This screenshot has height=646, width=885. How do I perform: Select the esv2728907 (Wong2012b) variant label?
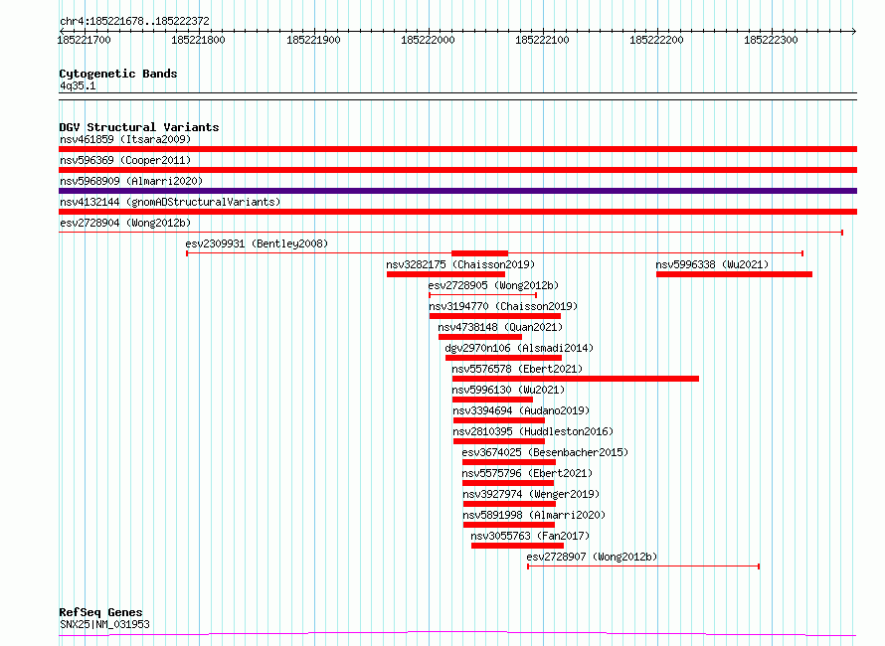(x=592, y=557)
